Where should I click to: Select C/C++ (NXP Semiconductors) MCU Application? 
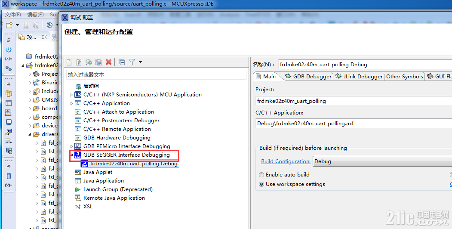pyautogui.click(x=142, y=95)
